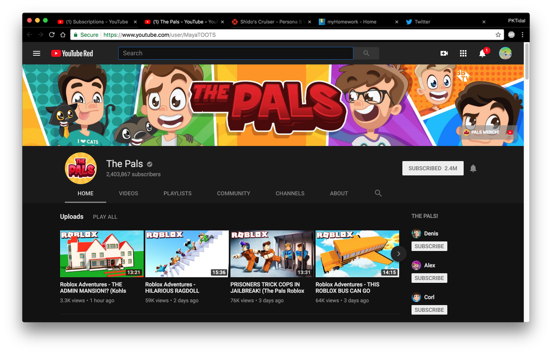Close the myHomework tab
The image size is (552, 354).
click(x=397, y=22)
